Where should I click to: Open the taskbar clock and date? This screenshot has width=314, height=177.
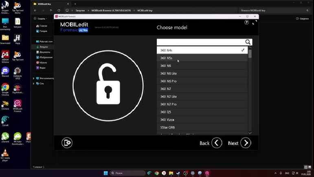306,173
